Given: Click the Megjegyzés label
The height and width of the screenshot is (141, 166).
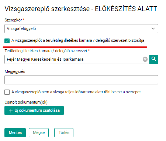Looking at the screenshot, I should (x=15, y=71).
